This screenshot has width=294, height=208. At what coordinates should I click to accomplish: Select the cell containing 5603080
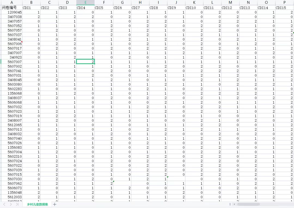pyautogui.click(x=12, y=84)
